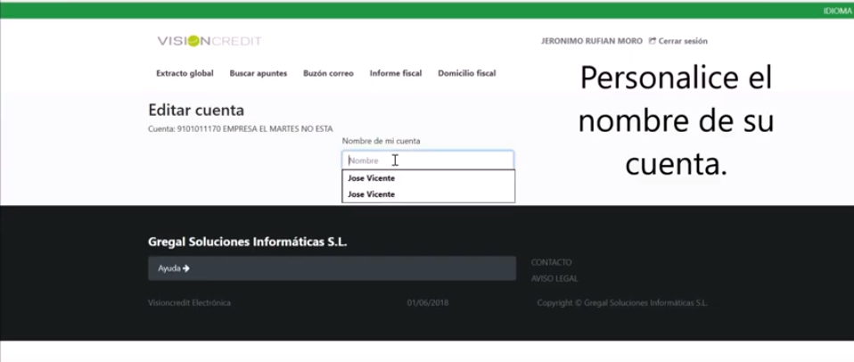Screen dimensions: 854x362
Task: Click the Copyright Gregal Soluciones footer text
Action: click(x=622, y=302)
